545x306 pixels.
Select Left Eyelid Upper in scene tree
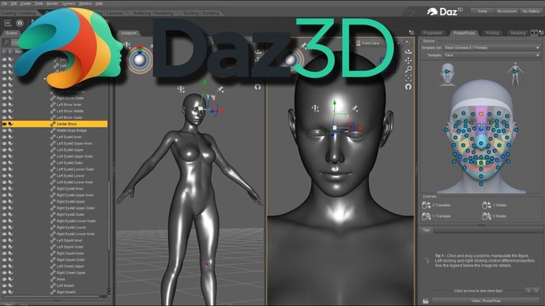click(x=70, y=150)
